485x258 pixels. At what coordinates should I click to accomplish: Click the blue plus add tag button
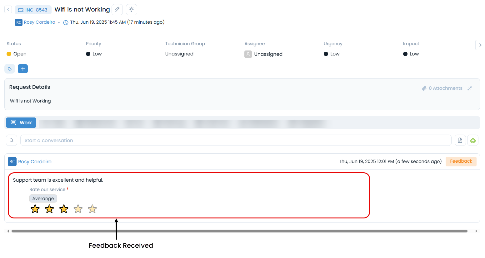(23, 69)
